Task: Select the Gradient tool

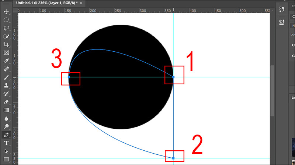Action: [x=6, y=110]
